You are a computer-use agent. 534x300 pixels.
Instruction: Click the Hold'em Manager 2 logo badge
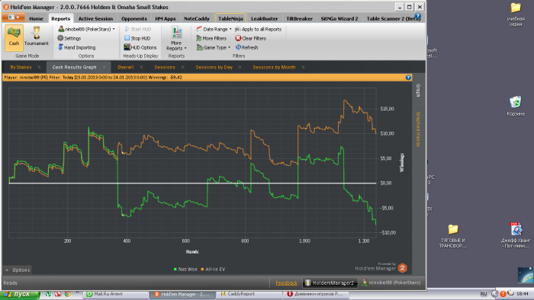coord(402,268)
